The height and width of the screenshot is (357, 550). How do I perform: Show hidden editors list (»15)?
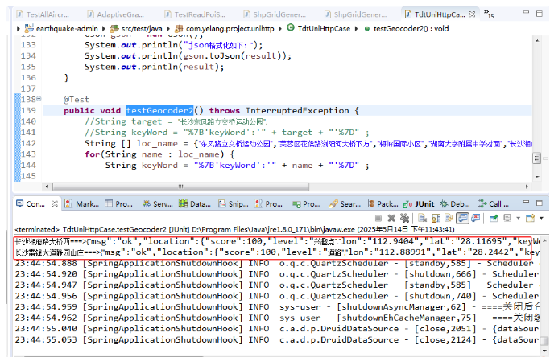(x=489, y=14)
